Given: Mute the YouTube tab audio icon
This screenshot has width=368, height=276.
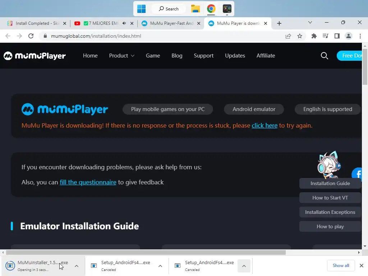Looking at the screenshot, I should click(124, 23).
